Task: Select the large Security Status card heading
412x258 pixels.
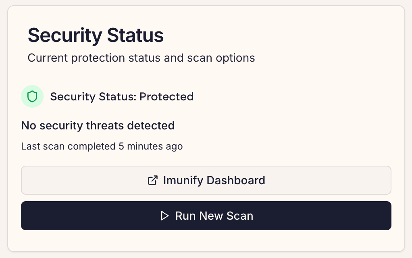Action: pyautogui.click(x=96, y=35)
